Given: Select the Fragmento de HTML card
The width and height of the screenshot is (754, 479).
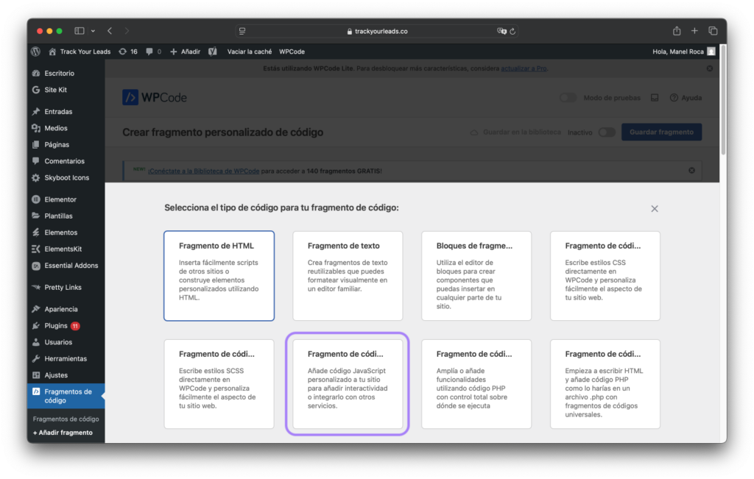Looking at the screenshot, I should (x=219, y=276).
